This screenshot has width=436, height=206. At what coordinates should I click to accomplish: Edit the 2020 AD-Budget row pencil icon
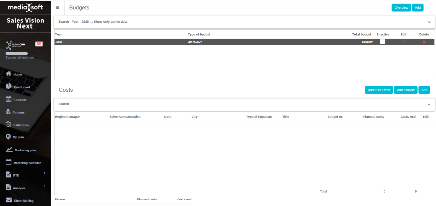click(x=404, y=42)
